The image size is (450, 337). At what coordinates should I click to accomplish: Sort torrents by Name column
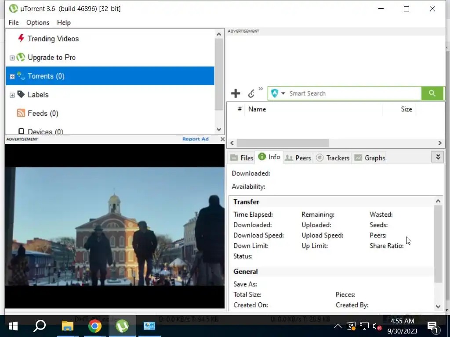[x=257, y=109]
